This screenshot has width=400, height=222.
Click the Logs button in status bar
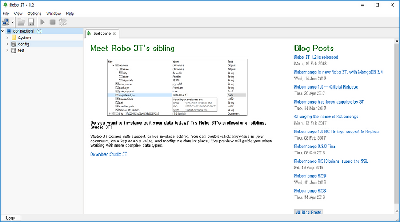tap(11, 218)
